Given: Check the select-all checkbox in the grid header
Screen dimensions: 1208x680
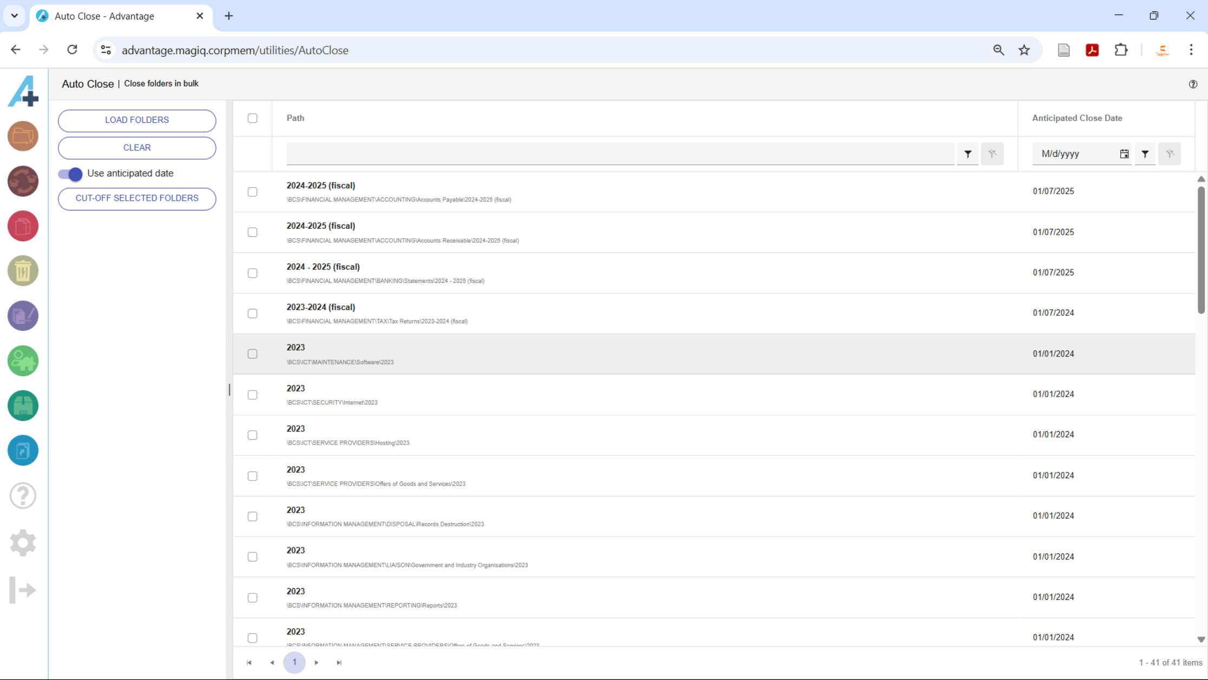Looking at the screenshot, I should [252, 118].
